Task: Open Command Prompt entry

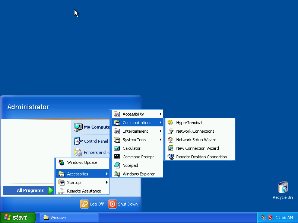Action: click(x=137, y=157)
